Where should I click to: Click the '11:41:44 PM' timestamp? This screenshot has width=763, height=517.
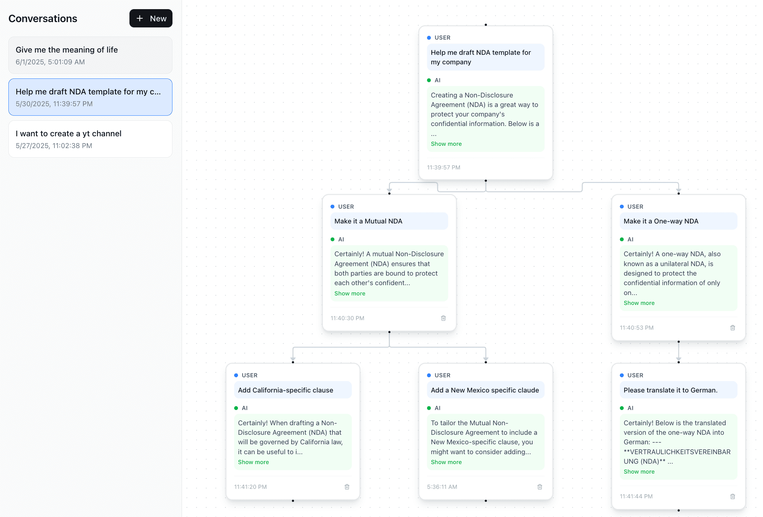tap(636, 496)
